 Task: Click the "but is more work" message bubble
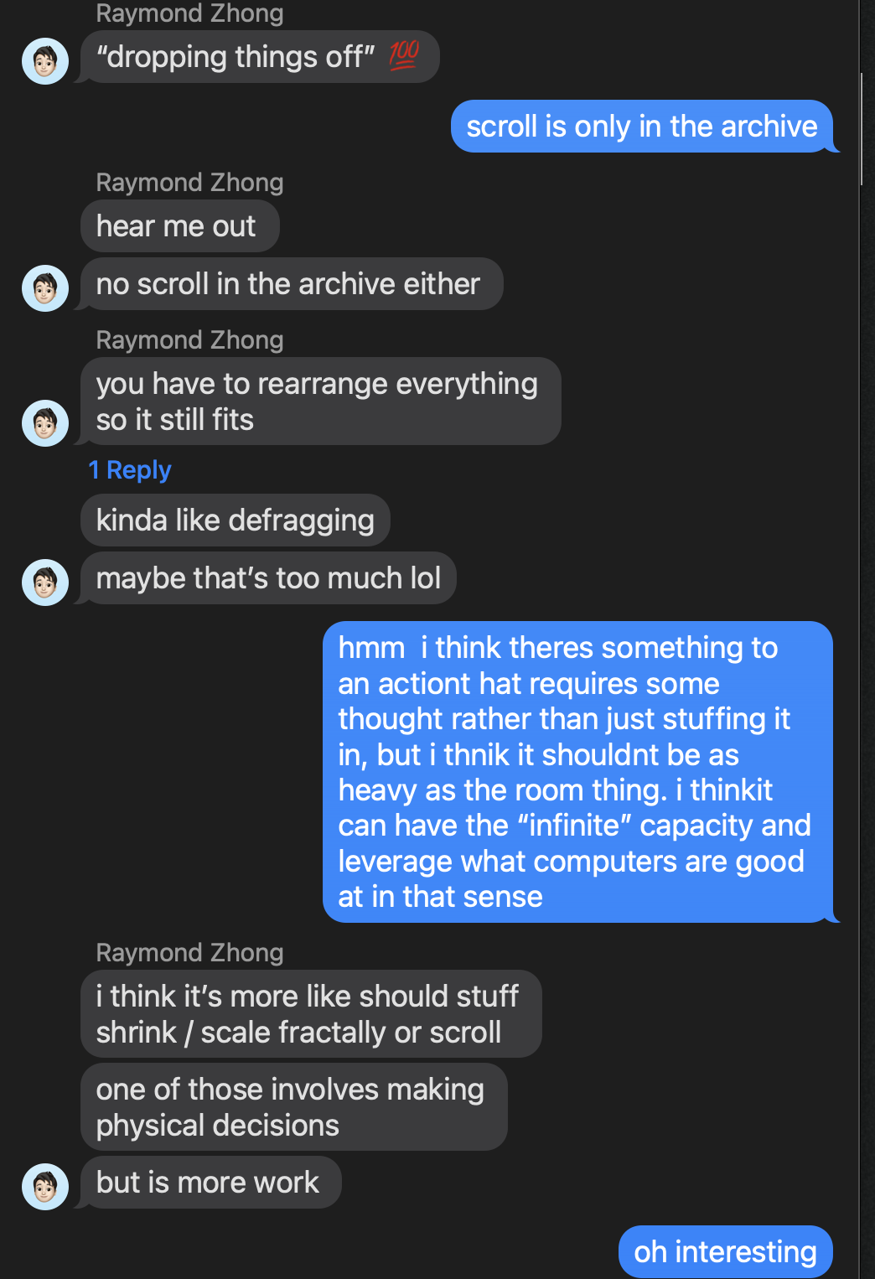coord(210,1183)
